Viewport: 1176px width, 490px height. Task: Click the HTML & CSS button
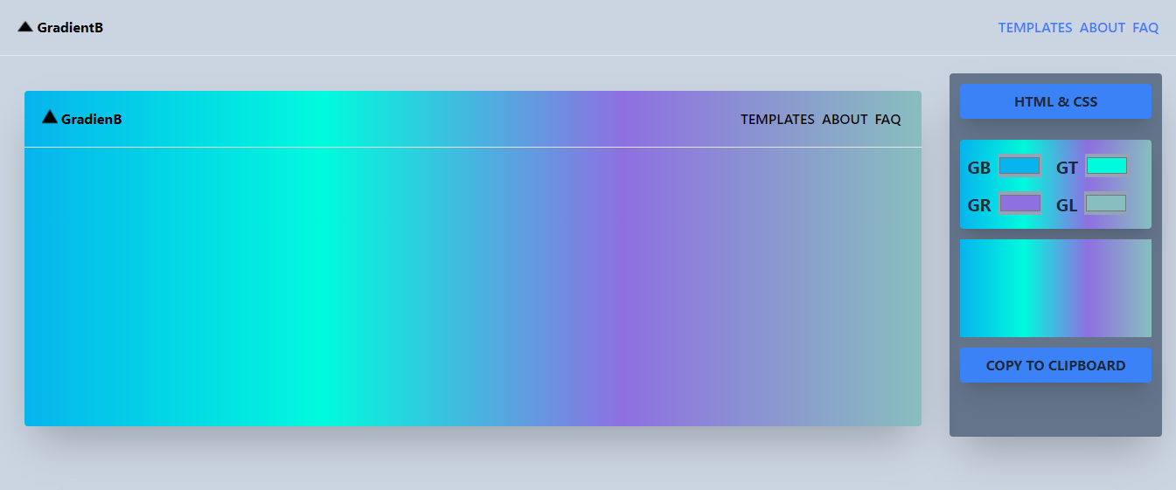1055,101
